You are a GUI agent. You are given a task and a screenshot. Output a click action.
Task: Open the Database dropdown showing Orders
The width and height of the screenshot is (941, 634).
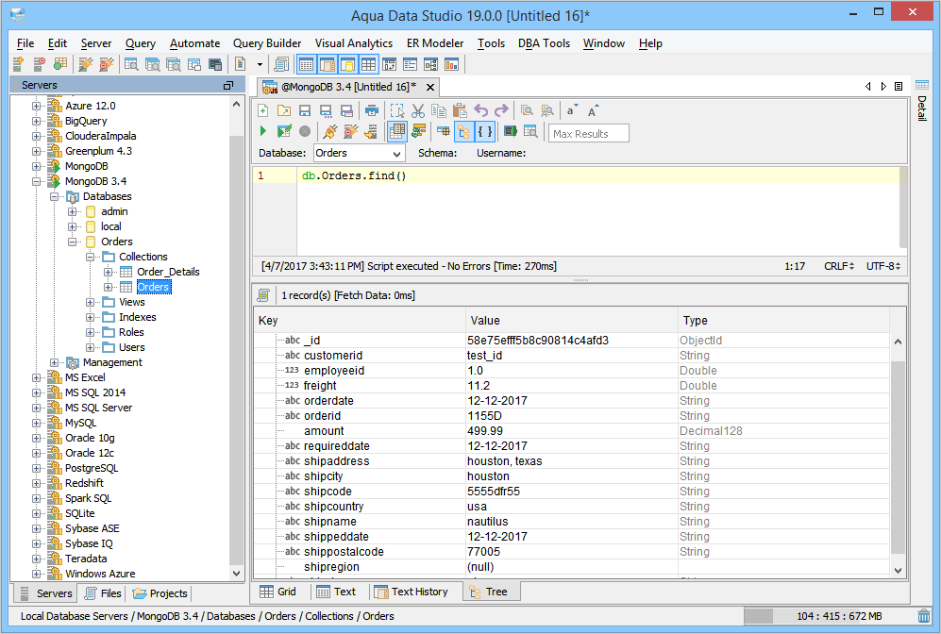click(360, 153)
